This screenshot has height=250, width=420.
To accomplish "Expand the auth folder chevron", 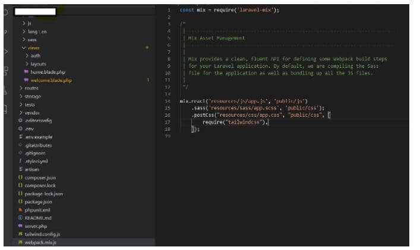I will (27, 56).
